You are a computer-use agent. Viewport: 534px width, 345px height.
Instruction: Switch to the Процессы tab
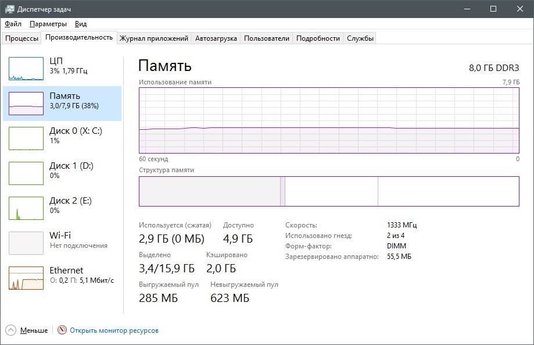click(21, 38)
